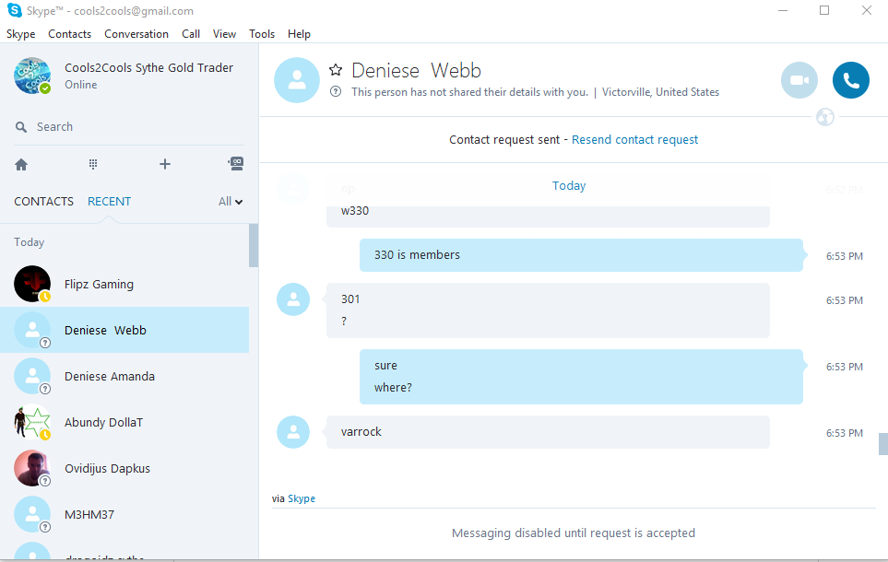Open the Call menu
888x562 pixels.
click(191, 34)
